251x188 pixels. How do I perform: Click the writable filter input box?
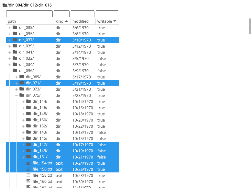pyautogui.click(x=107, y=14)
